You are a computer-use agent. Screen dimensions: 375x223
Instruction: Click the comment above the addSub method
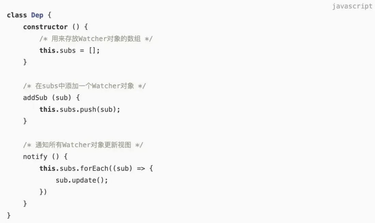click(84, 86)
